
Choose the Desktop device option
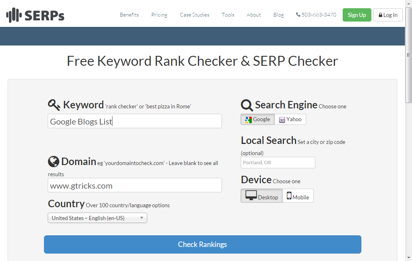click(261, 196)
